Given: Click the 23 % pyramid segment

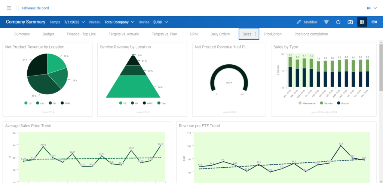Looking at the screenshot, I should [x=134, y=71].
